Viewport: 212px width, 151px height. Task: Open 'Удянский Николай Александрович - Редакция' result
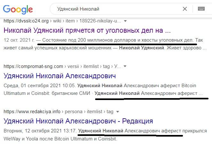[78, 121]
